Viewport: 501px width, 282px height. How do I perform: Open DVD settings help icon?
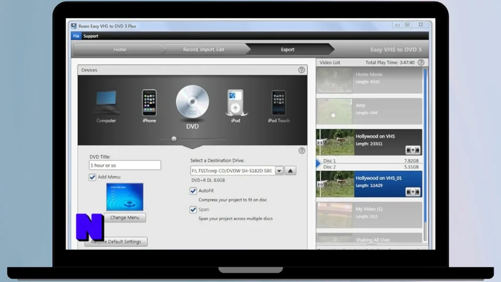tap(301, 151)
